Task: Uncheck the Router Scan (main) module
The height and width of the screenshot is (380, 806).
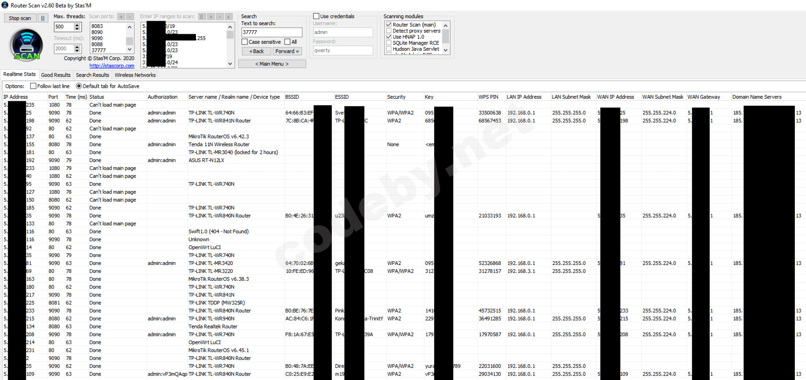Action: 389,25
